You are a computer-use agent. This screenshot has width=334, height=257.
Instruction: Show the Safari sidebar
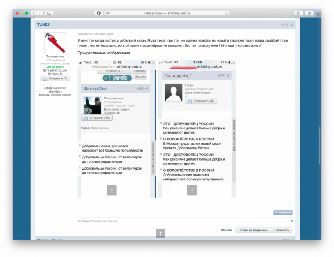point(49,13)
